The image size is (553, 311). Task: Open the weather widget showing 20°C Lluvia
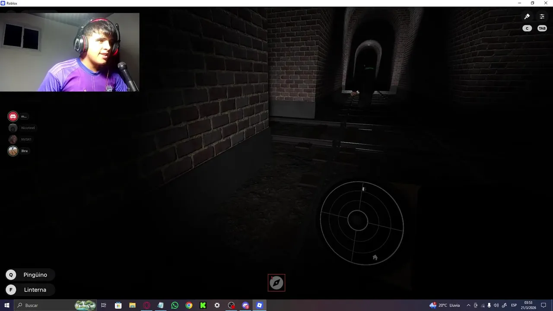[x=445, y=305]
